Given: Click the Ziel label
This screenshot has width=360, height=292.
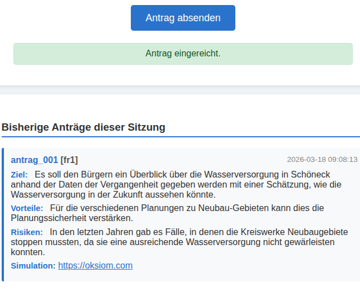Looking at the screenshot, I should 19,175.
